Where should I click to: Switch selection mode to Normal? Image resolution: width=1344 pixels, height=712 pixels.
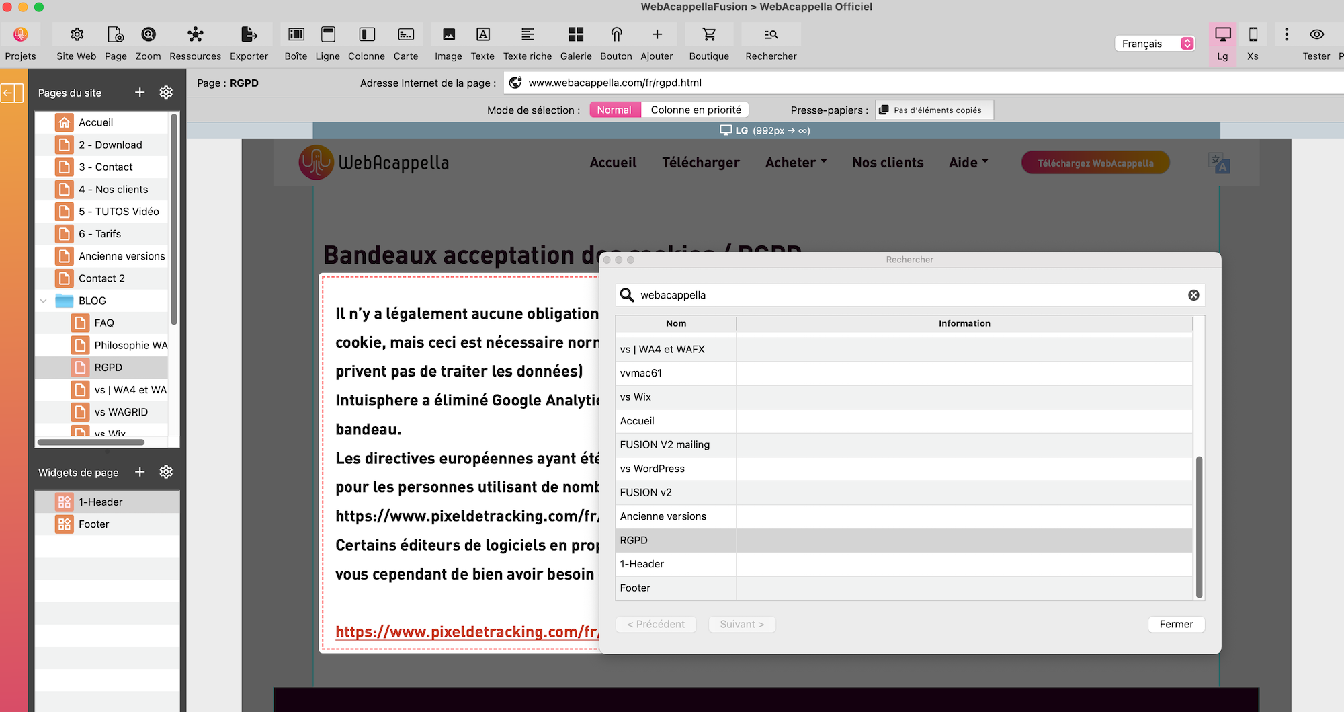(x=614, y=110)
